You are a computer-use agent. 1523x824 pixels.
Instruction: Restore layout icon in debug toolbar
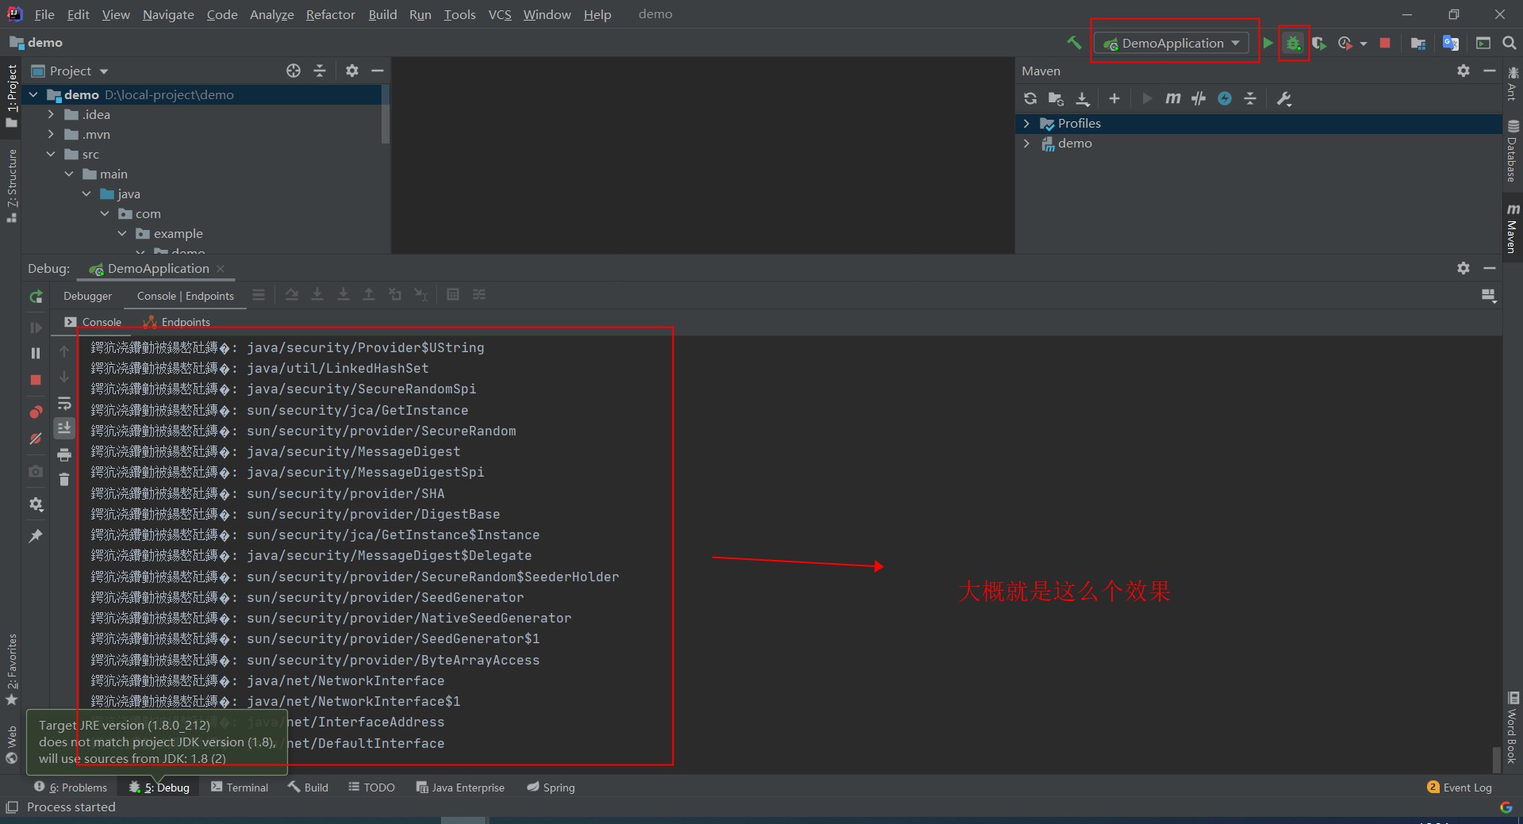pyautogui.click(x=1488, y=295)
